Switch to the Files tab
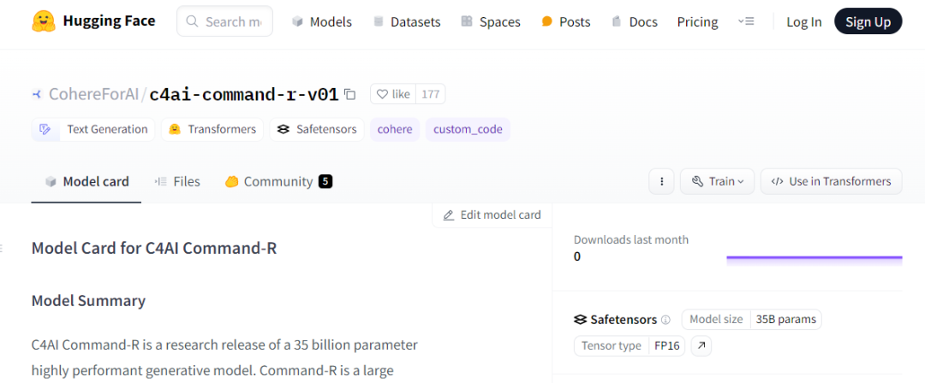Viewport: 925px width, 383px height. (177, 181)
